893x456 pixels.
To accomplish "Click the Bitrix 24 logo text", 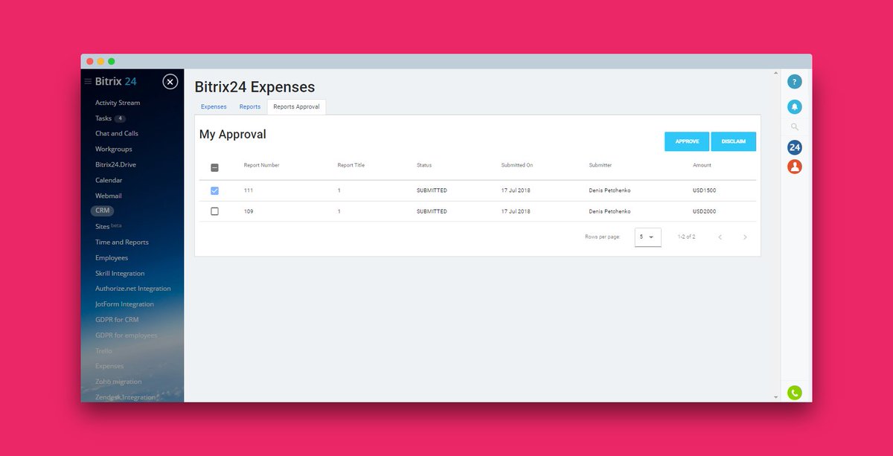I will point(115,82).
